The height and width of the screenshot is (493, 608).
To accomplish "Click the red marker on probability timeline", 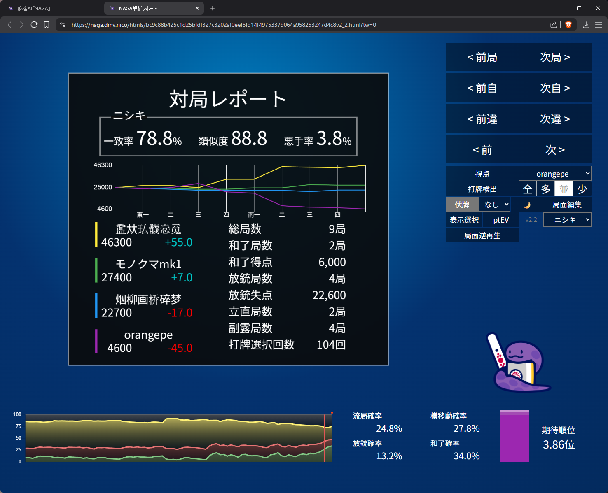I will (332, 413).
